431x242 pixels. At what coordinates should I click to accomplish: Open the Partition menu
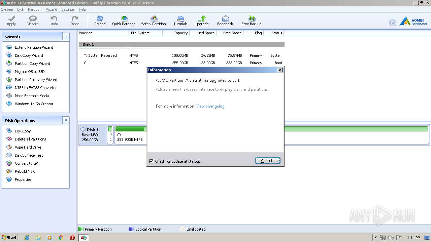click(35, 9)
